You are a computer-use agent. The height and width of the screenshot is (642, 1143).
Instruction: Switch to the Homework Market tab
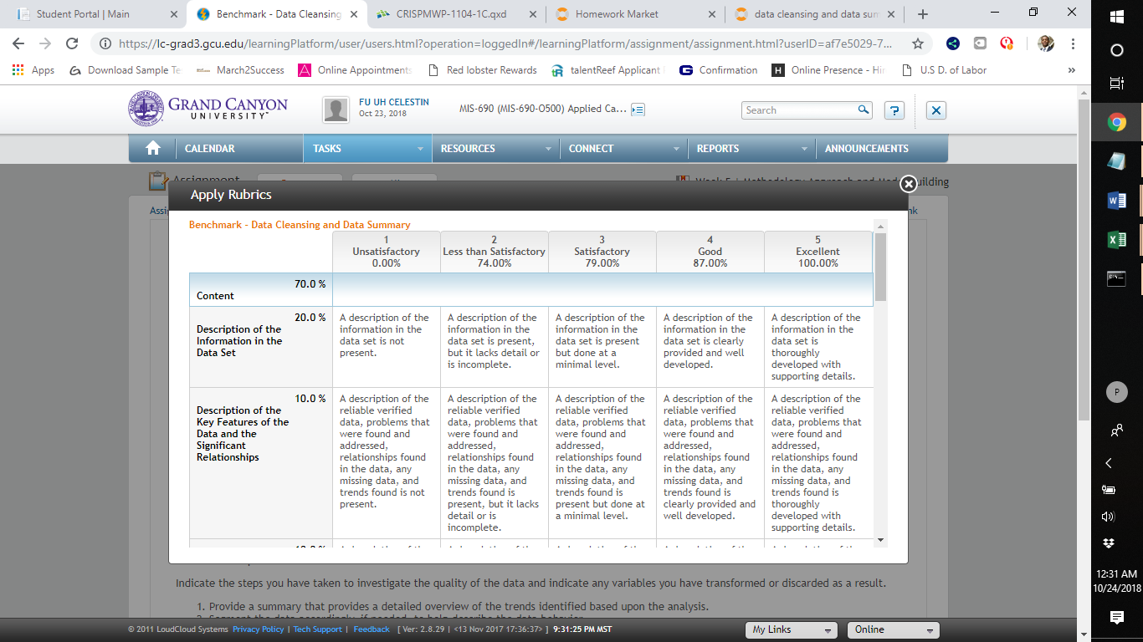click(634, 14)
